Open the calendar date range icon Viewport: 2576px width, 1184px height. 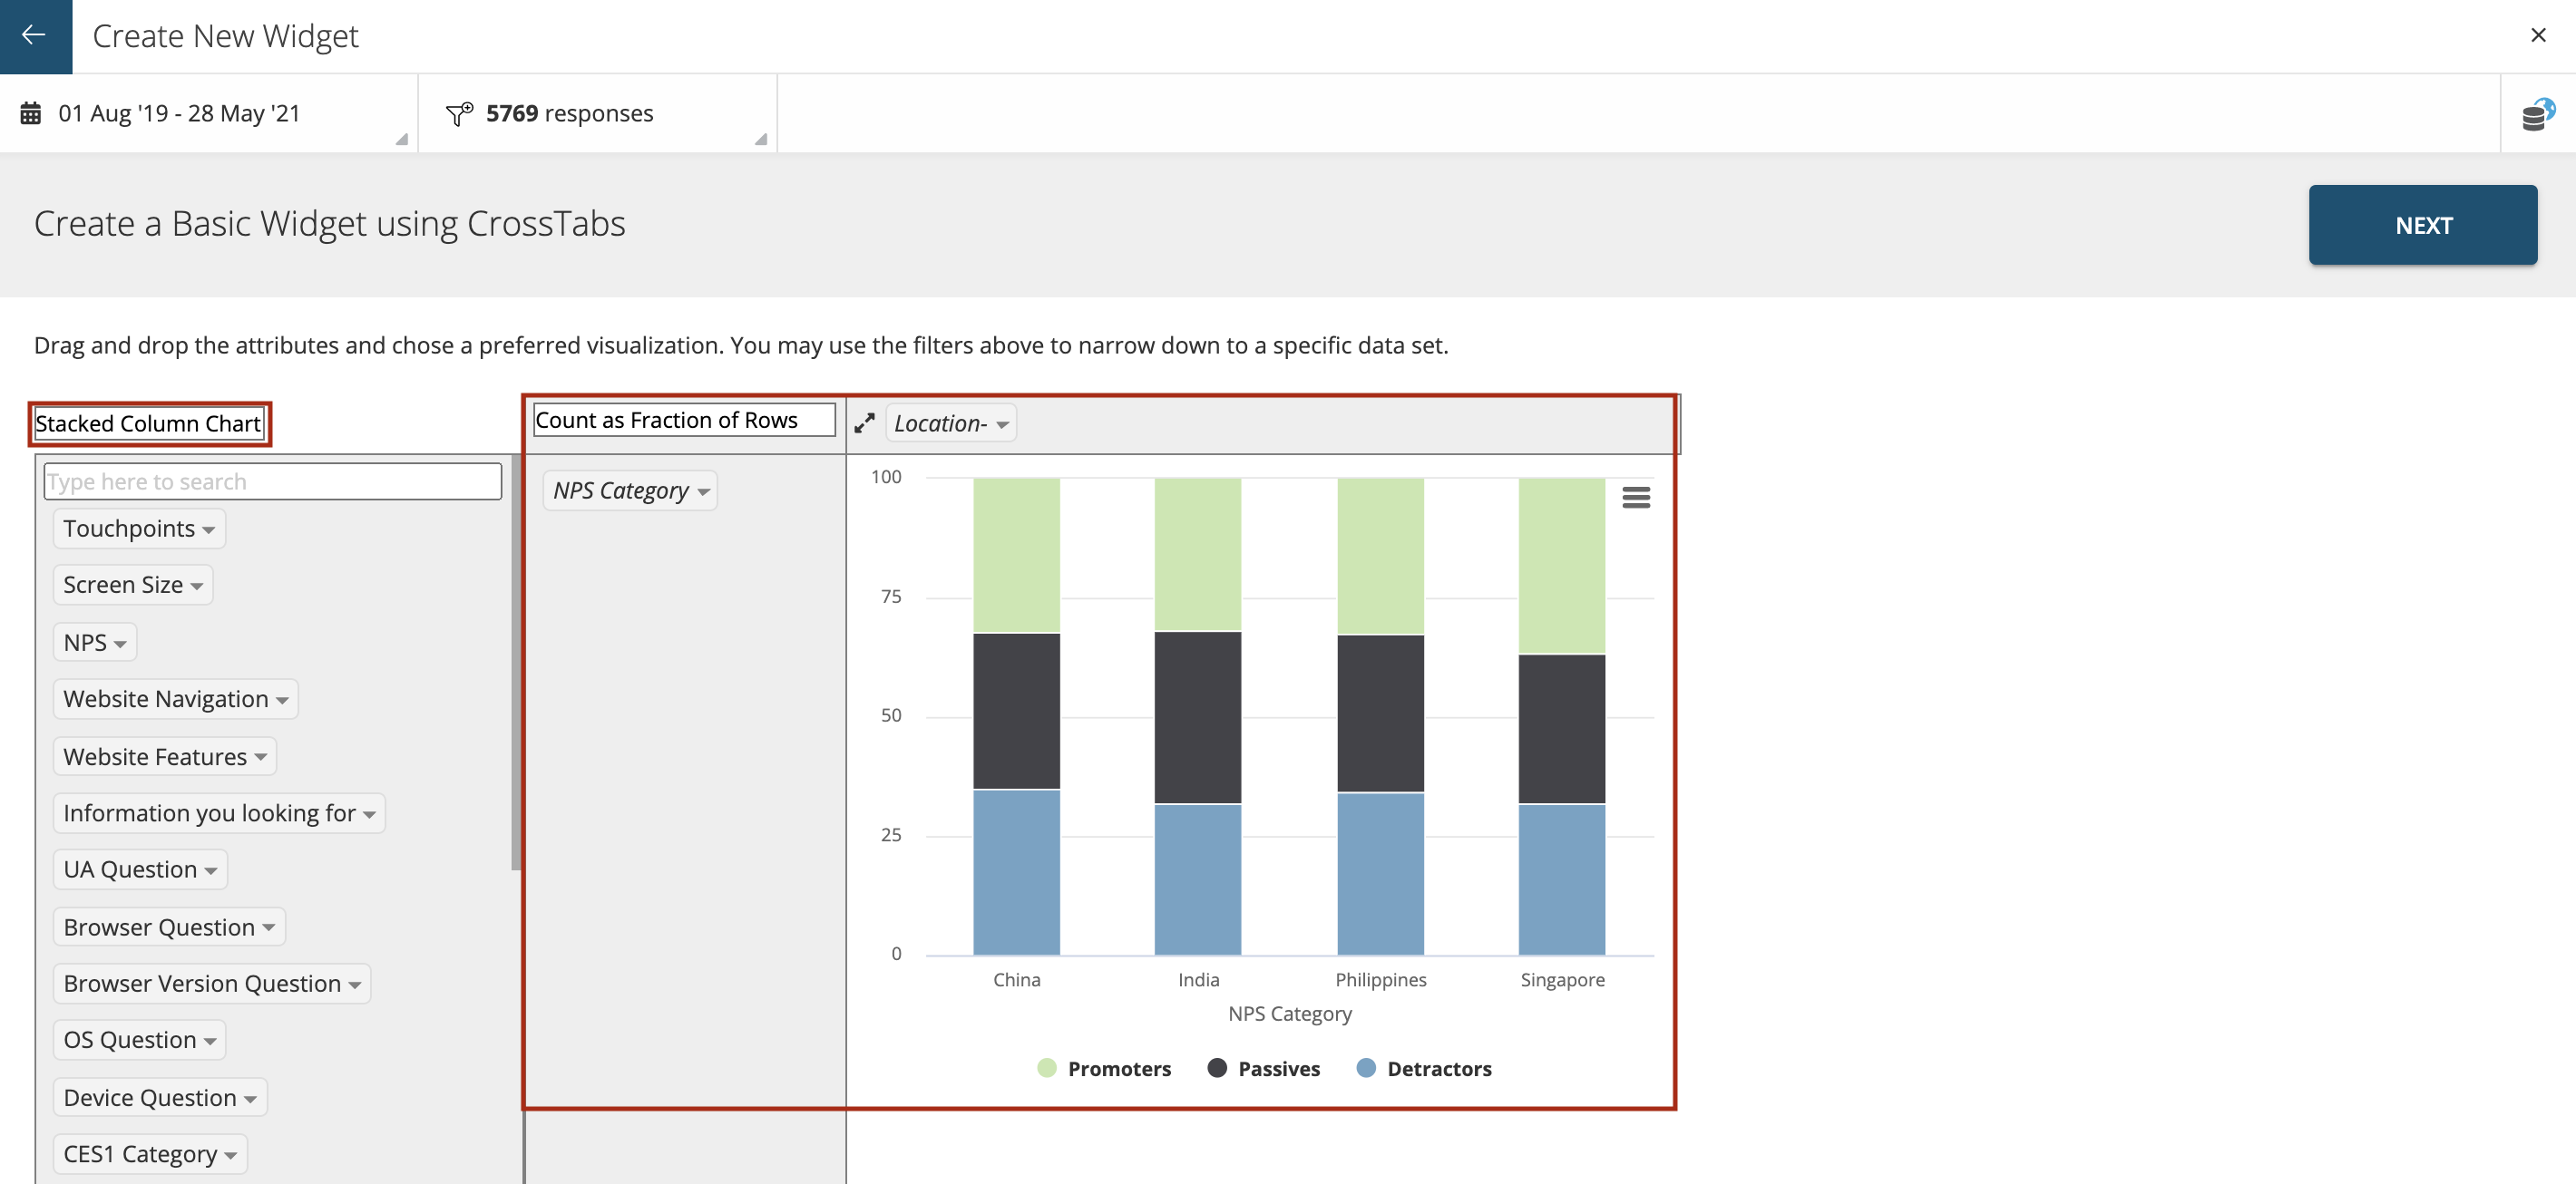click(x=31, y=113)
